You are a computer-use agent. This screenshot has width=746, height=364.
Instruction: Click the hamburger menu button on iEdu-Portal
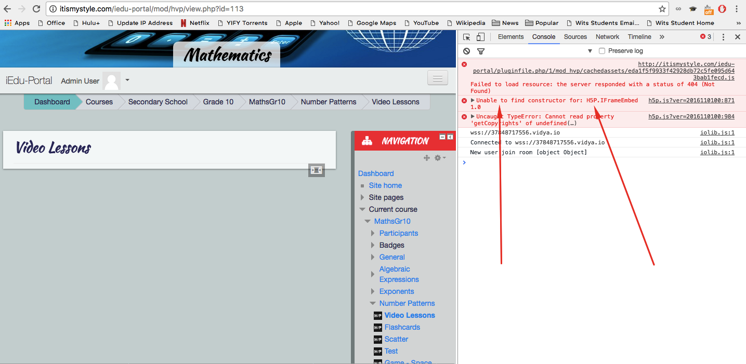point(438,78)
